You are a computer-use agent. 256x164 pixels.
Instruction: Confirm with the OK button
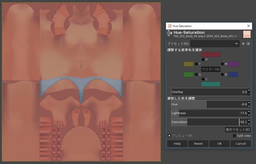220,143
